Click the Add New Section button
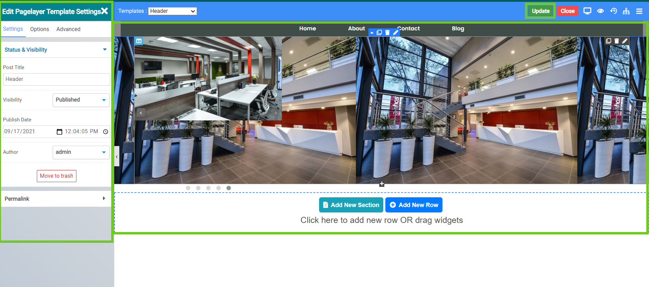The width and height of the screenshot is (649, 287). click(351, 205)
